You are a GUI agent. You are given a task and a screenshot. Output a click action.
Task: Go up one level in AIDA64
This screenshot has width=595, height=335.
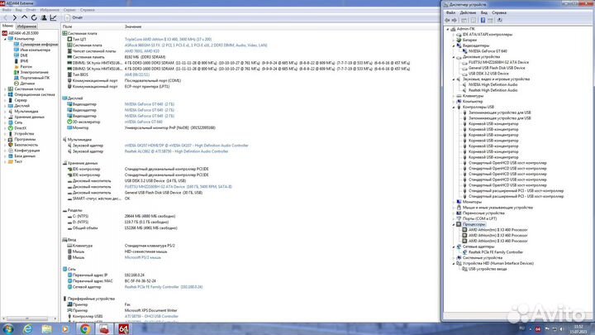[x=24, y=17]
